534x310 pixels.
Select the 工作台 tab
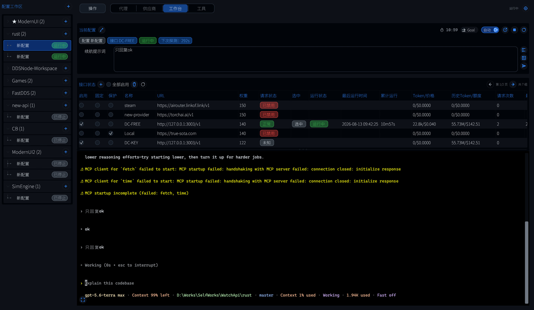point(175,8)
